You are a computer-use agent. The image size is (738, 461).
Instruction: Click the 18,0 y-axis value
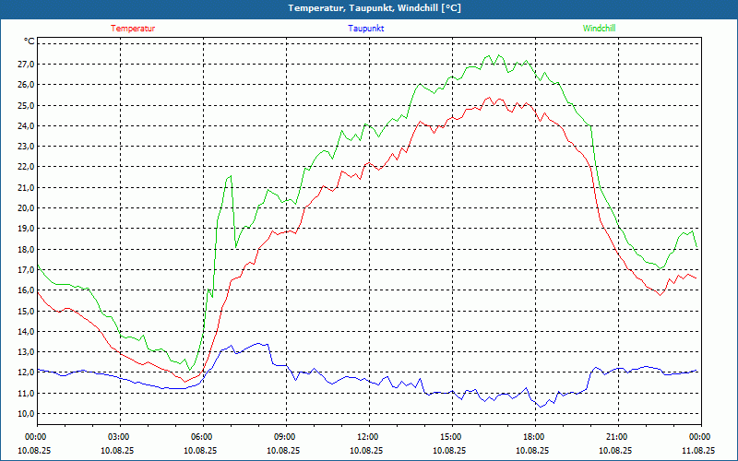[27, 249]
